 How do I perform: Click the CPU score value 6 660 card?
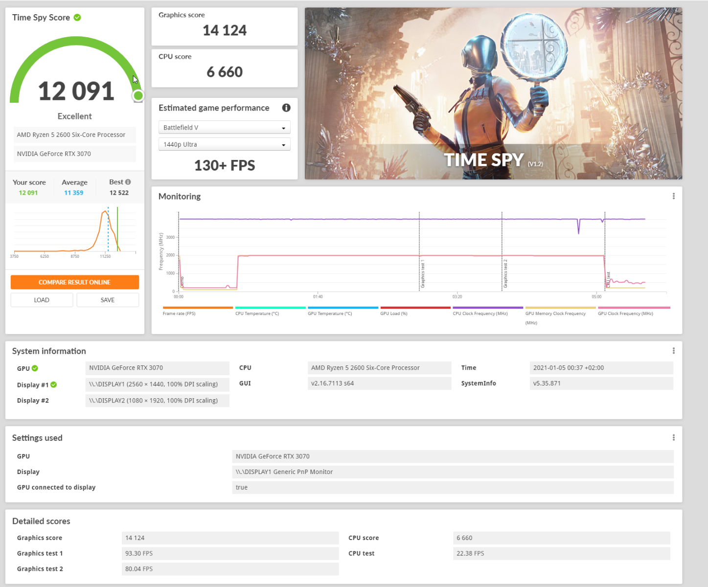coord(225,68)
